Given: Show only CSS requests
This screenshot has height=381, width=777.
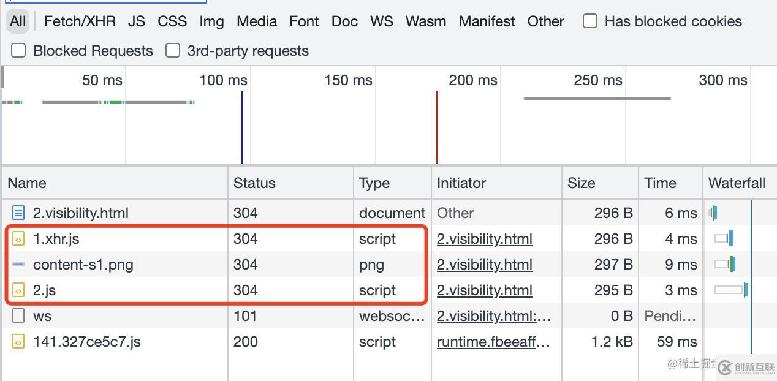Looking at the screenshot, I should coord(172,21).
